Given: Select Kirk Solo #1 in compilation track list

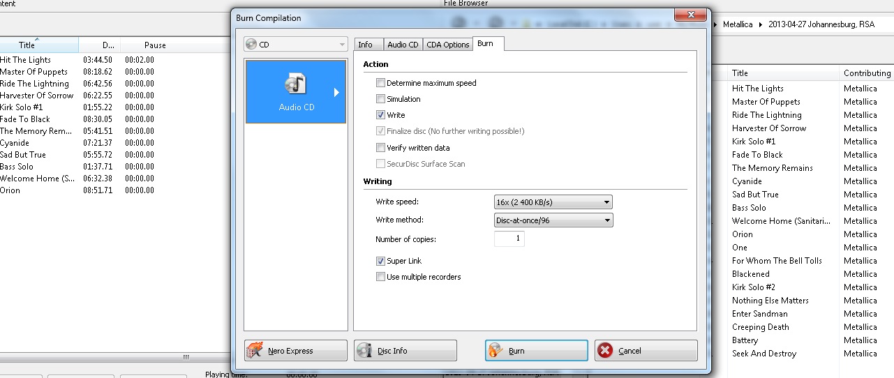Looking at the screenshot, I should tap(22, 107).
